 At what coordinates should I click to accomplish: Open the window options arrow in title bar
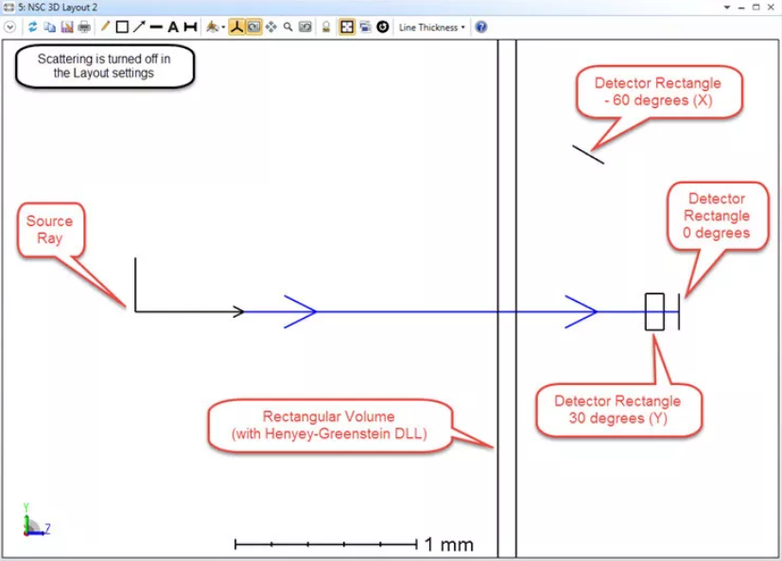click(727, 7)
